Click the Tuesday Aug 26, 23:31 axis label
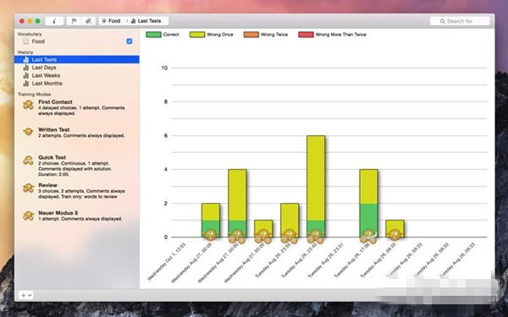Screen dimensions: 508x317 (x=325, y=261)
